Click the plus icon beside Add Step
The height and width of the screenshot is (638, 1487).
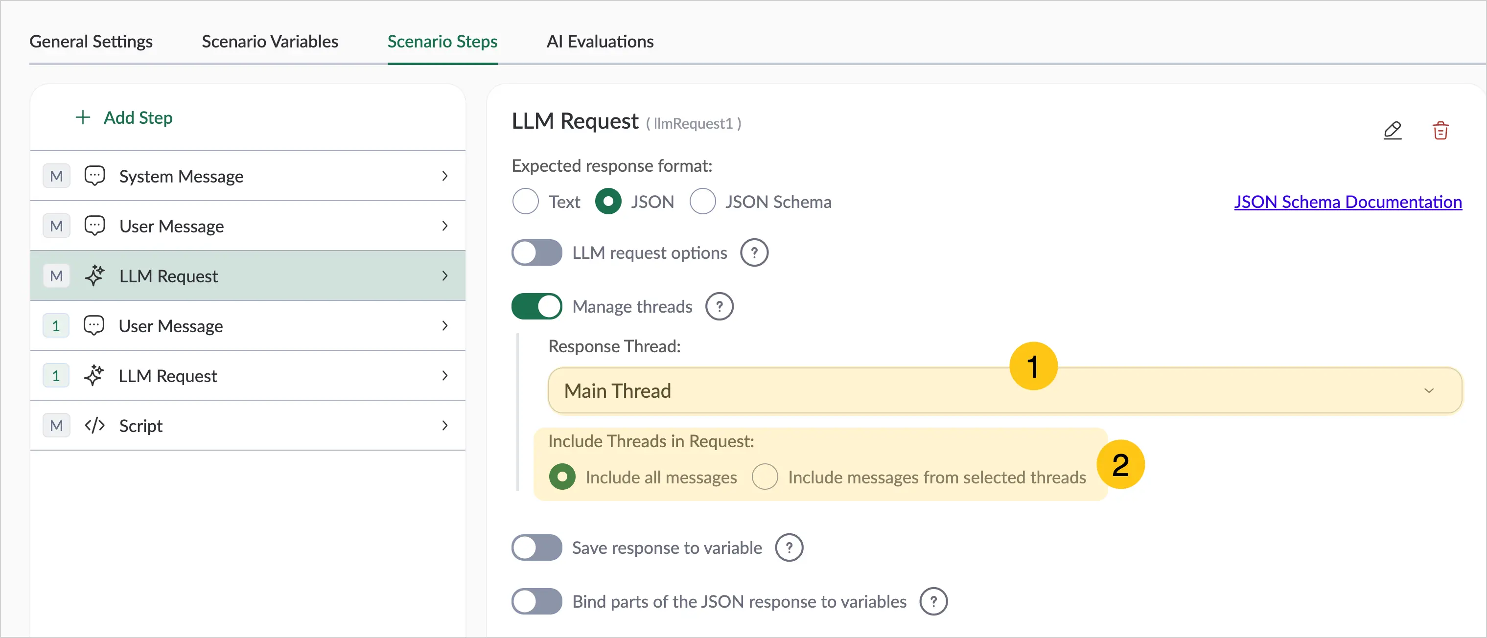click(83, 118)
